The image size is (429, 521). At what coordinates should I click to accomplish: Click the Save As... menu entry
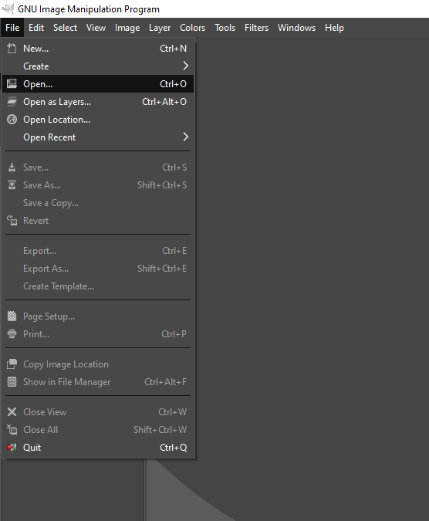click(98, 184)
